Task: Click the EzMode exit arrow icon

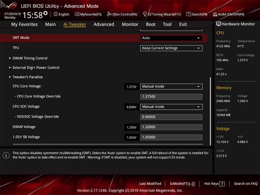Action: tap(192, 184)
